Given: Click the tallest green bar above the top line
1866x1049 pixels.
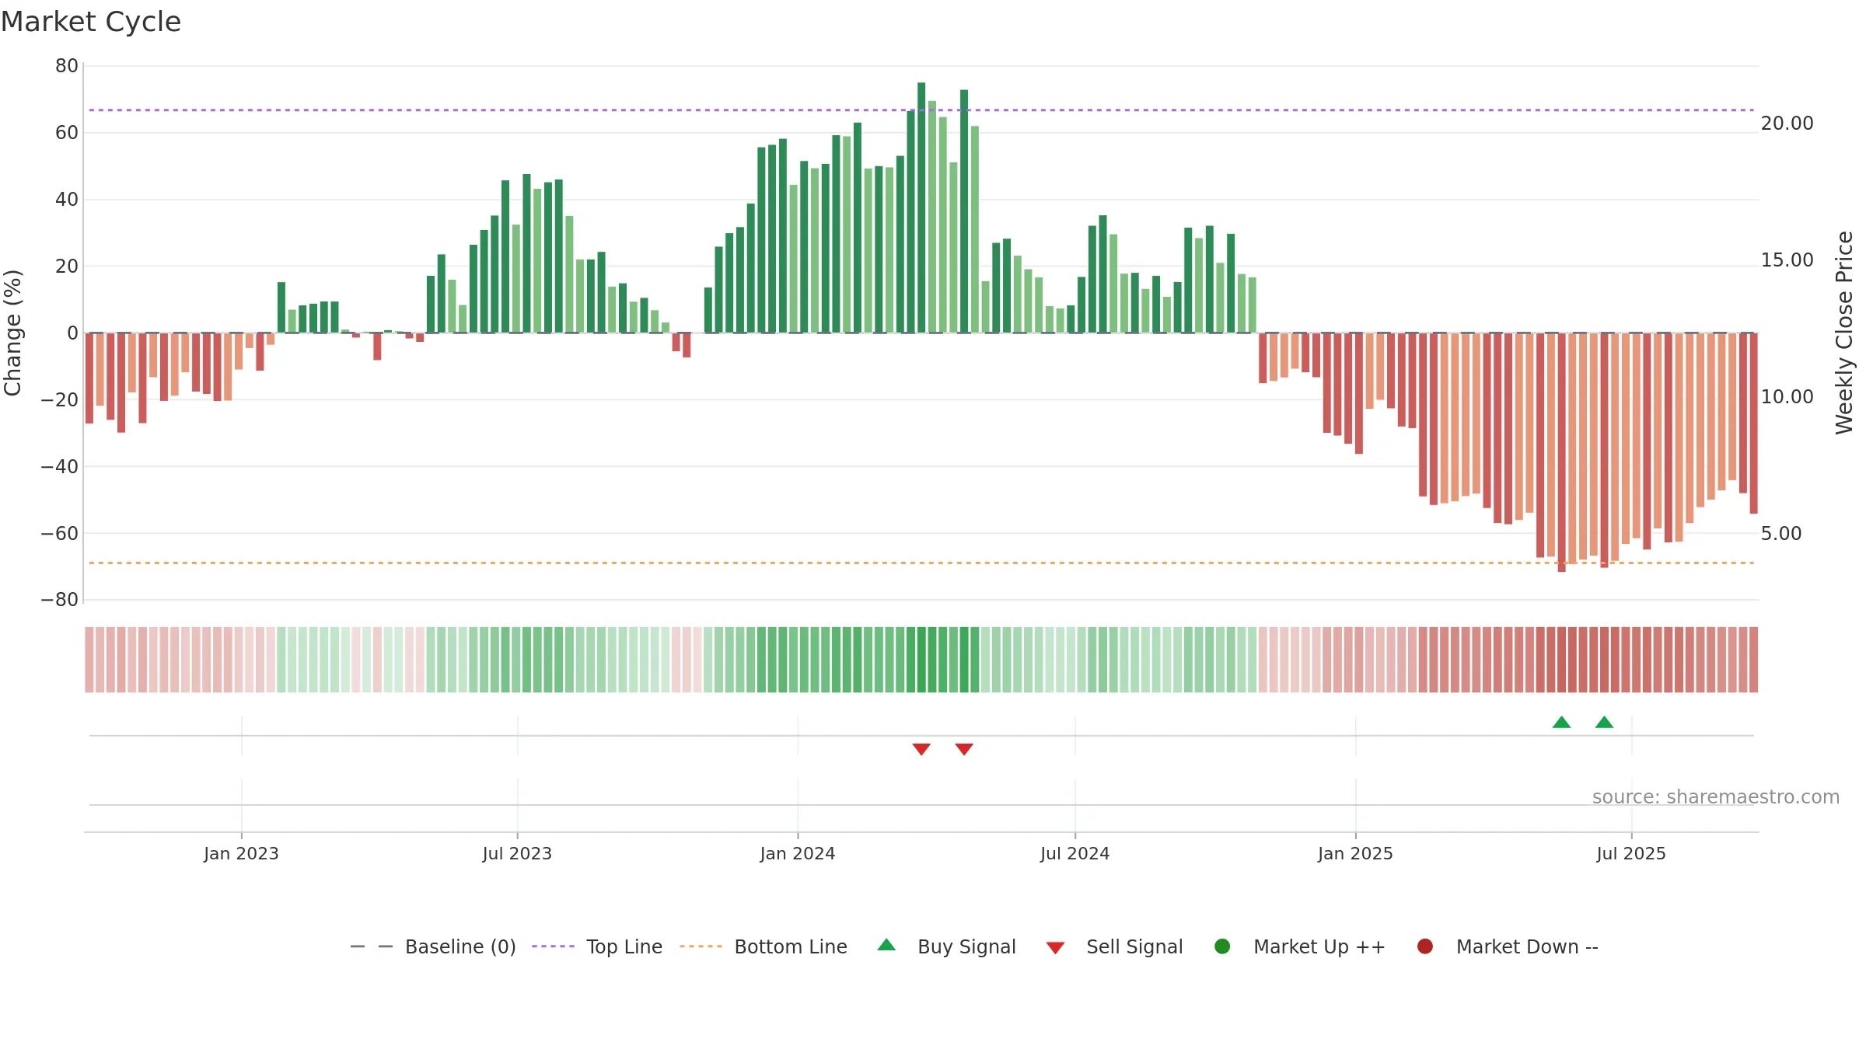Looking at the screenshot, I should 921,207.
